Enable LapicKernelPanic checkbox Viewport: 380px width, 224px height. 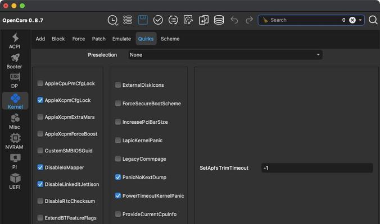coord(118,140)
